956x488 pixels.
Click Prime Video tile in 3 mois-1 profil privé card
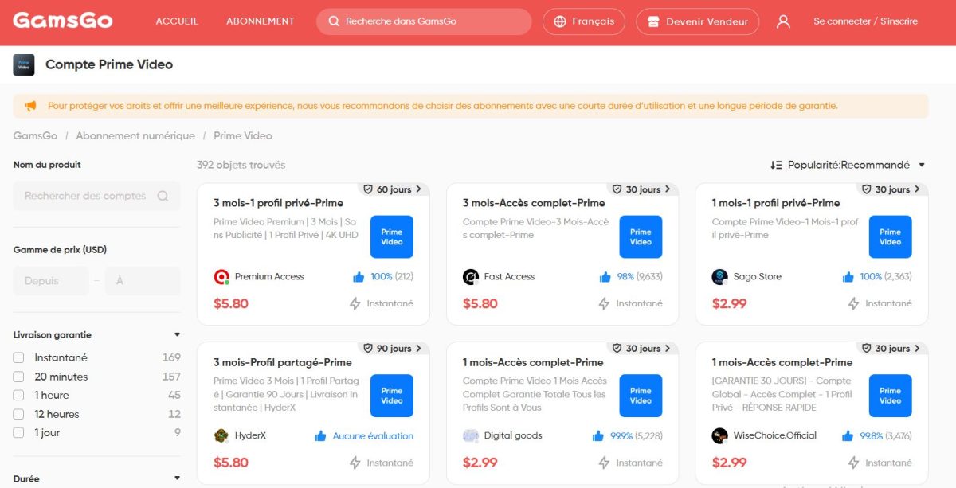click(392, 236)
